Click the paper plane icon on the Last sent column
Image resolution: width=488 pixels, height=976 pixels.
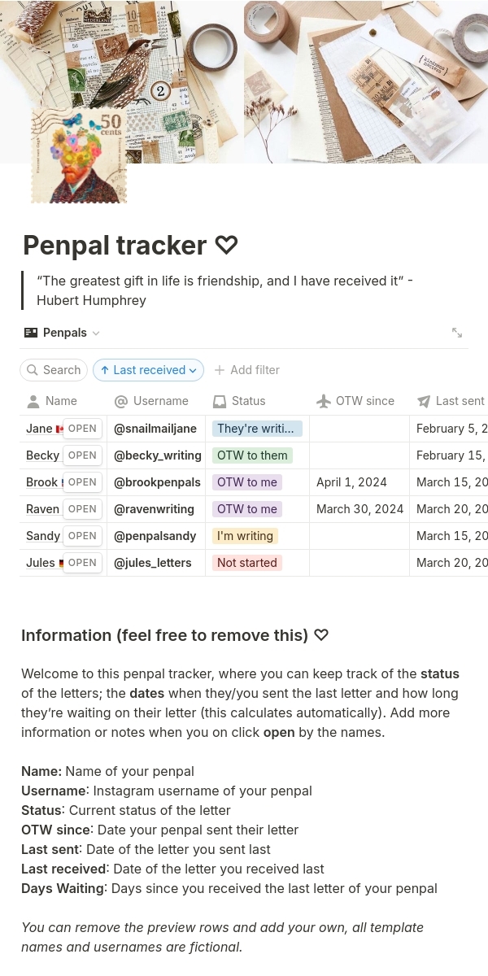coord(424,401)
